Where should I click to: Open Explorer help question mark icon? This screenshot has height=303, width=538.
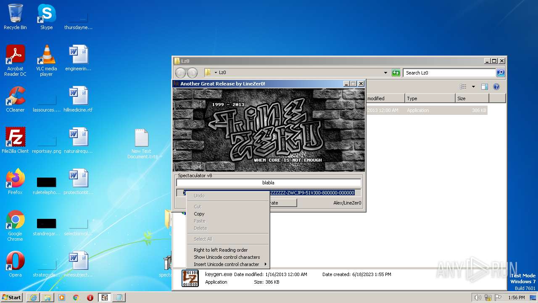point(496,87)
